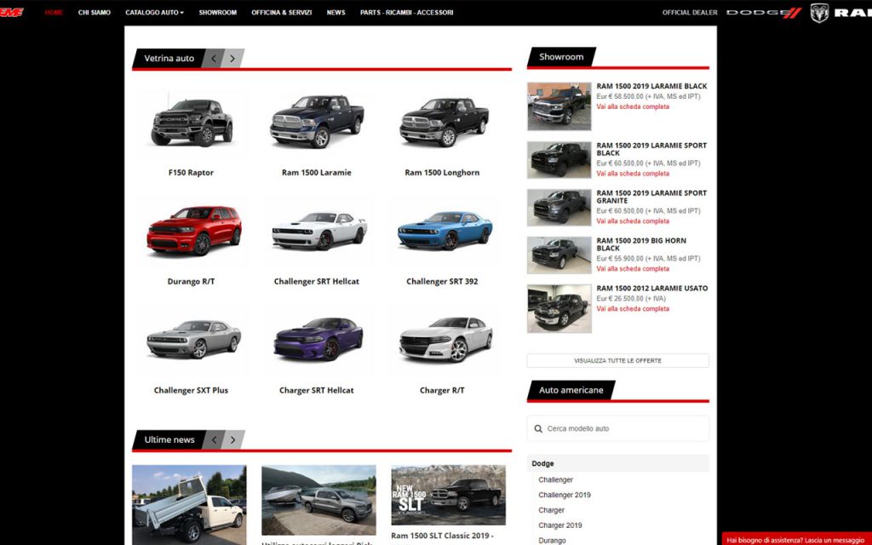Open the Ram 1500 Longhorn title link
The width and height of the screenshot is (872, 545).
[442, 172]
